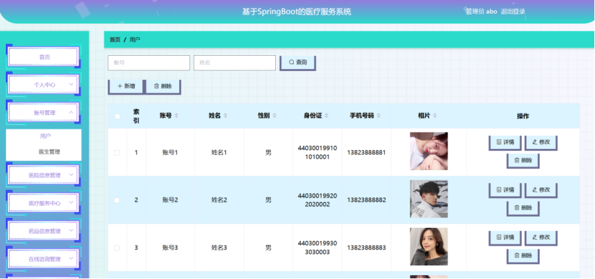The image size is (595, 279).
Task: Click 退出登录 logout link
Action: pos(513,11)
